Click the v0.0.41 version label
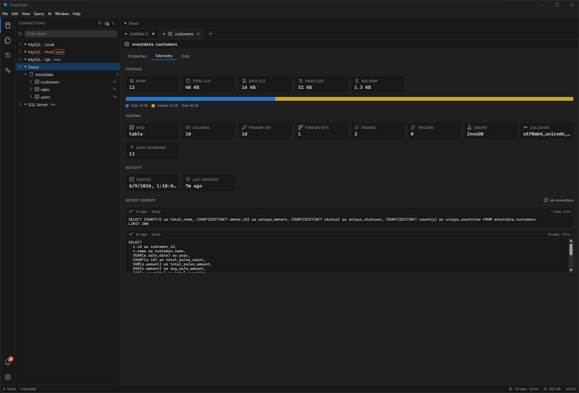The image size is (579, 393). (571, 389)
